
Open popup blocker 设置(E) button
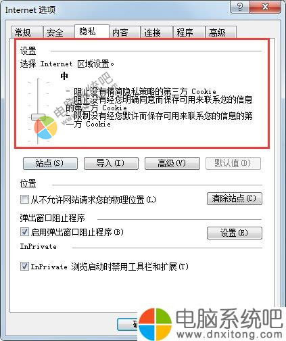235,233
